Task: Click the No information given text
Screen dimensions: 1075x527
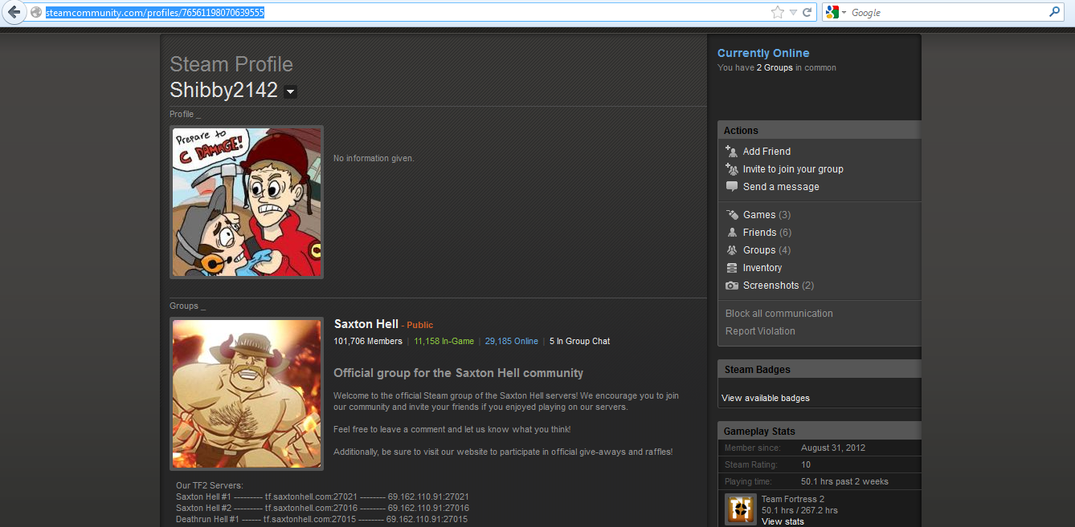Action: [x=374, y=159]
